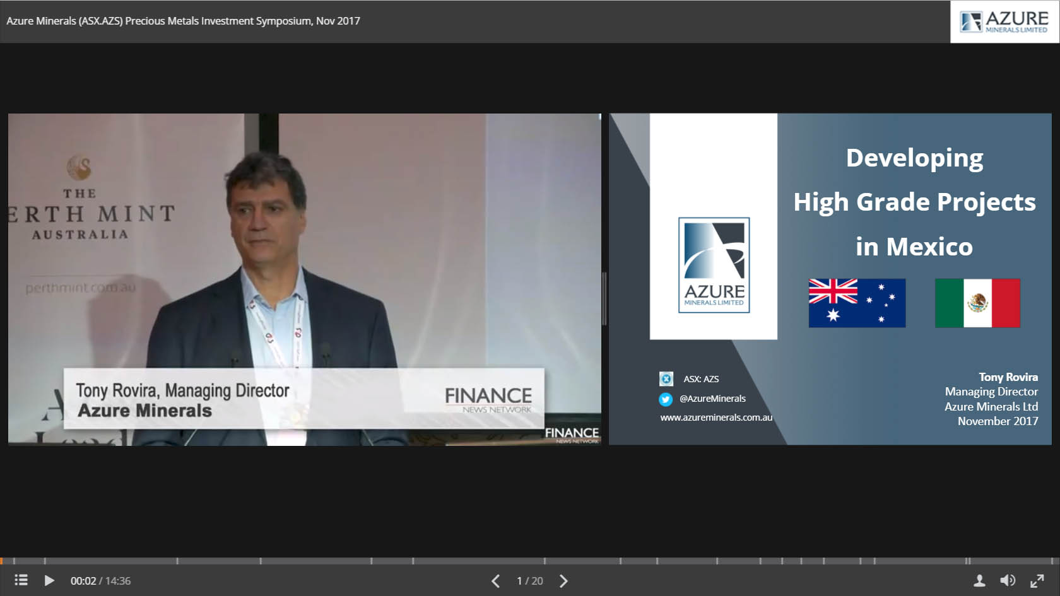Click the divider handle between video and slide

604,299
